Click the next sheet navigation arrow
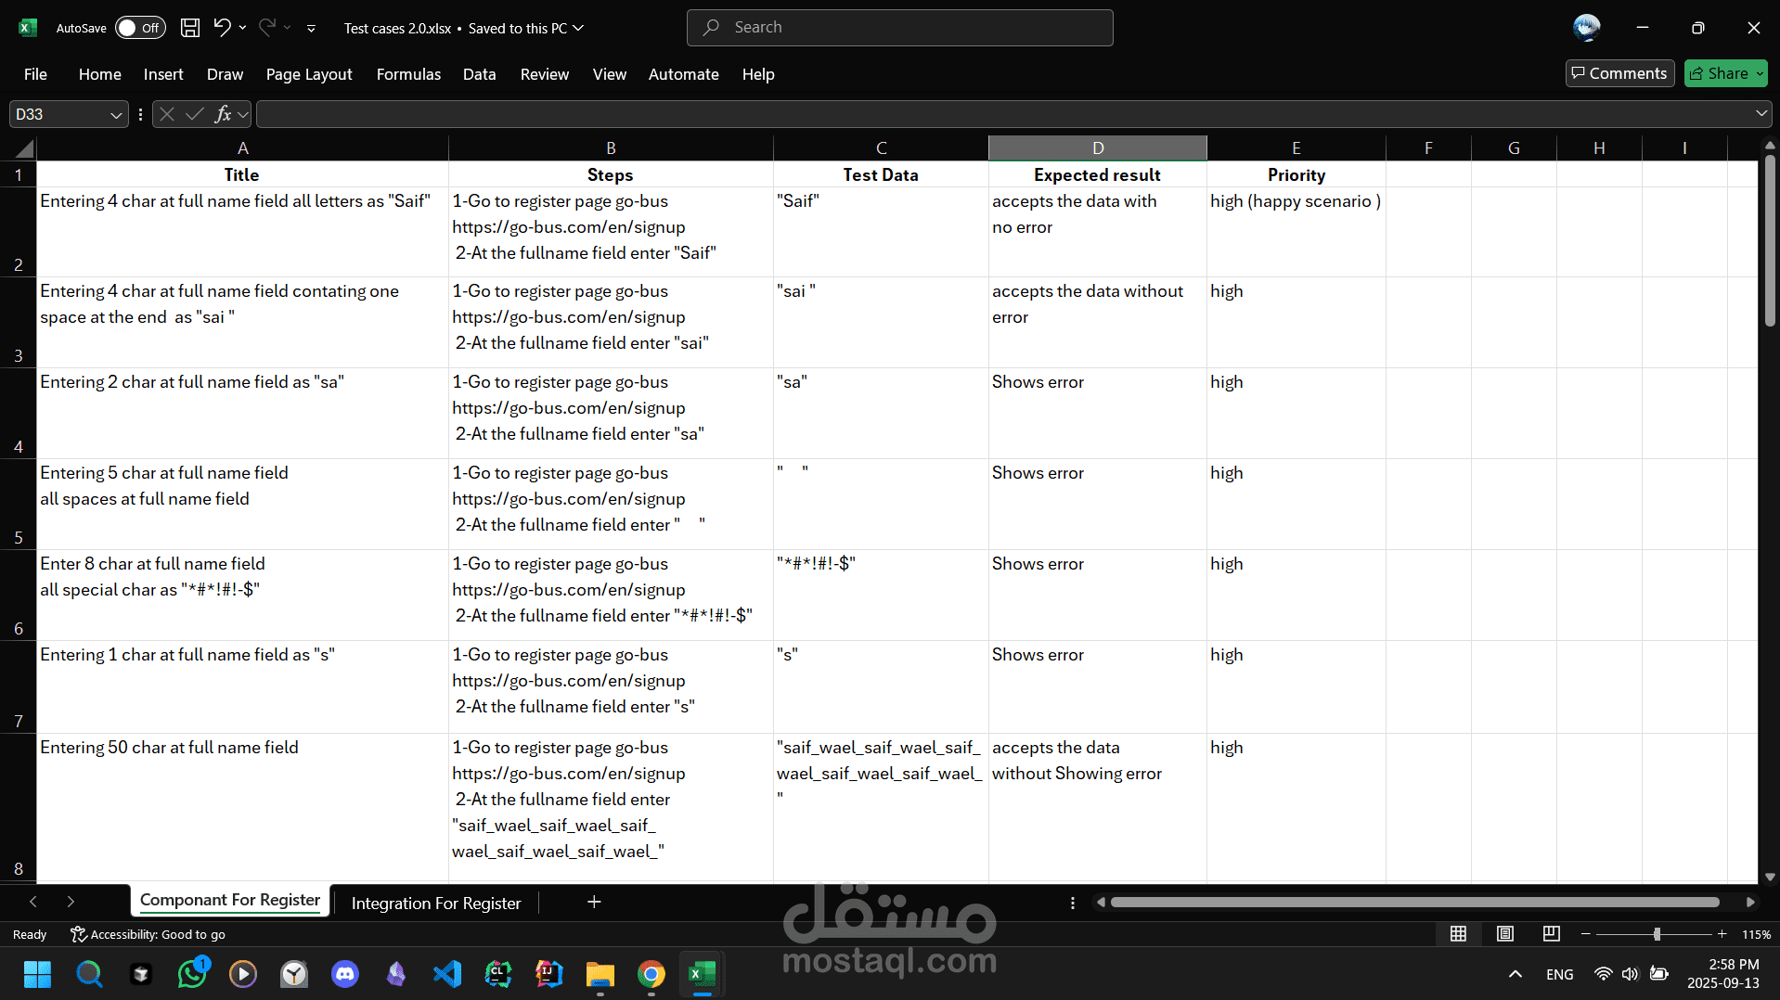This screenshot has width=1780, height=1000. click(x=71, y=902)
